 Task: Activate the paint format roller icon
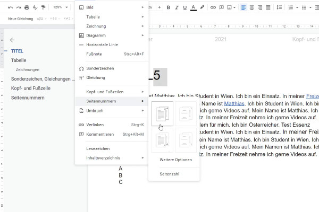pyautogui.click(x=43, y=7)
